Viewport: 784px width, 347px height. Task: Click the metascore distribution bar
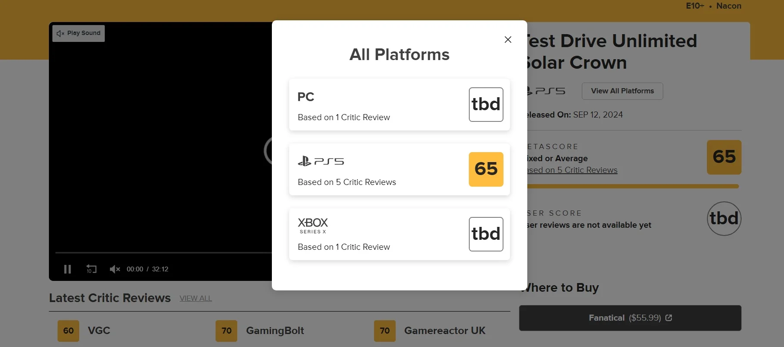(x=632, y=186)
